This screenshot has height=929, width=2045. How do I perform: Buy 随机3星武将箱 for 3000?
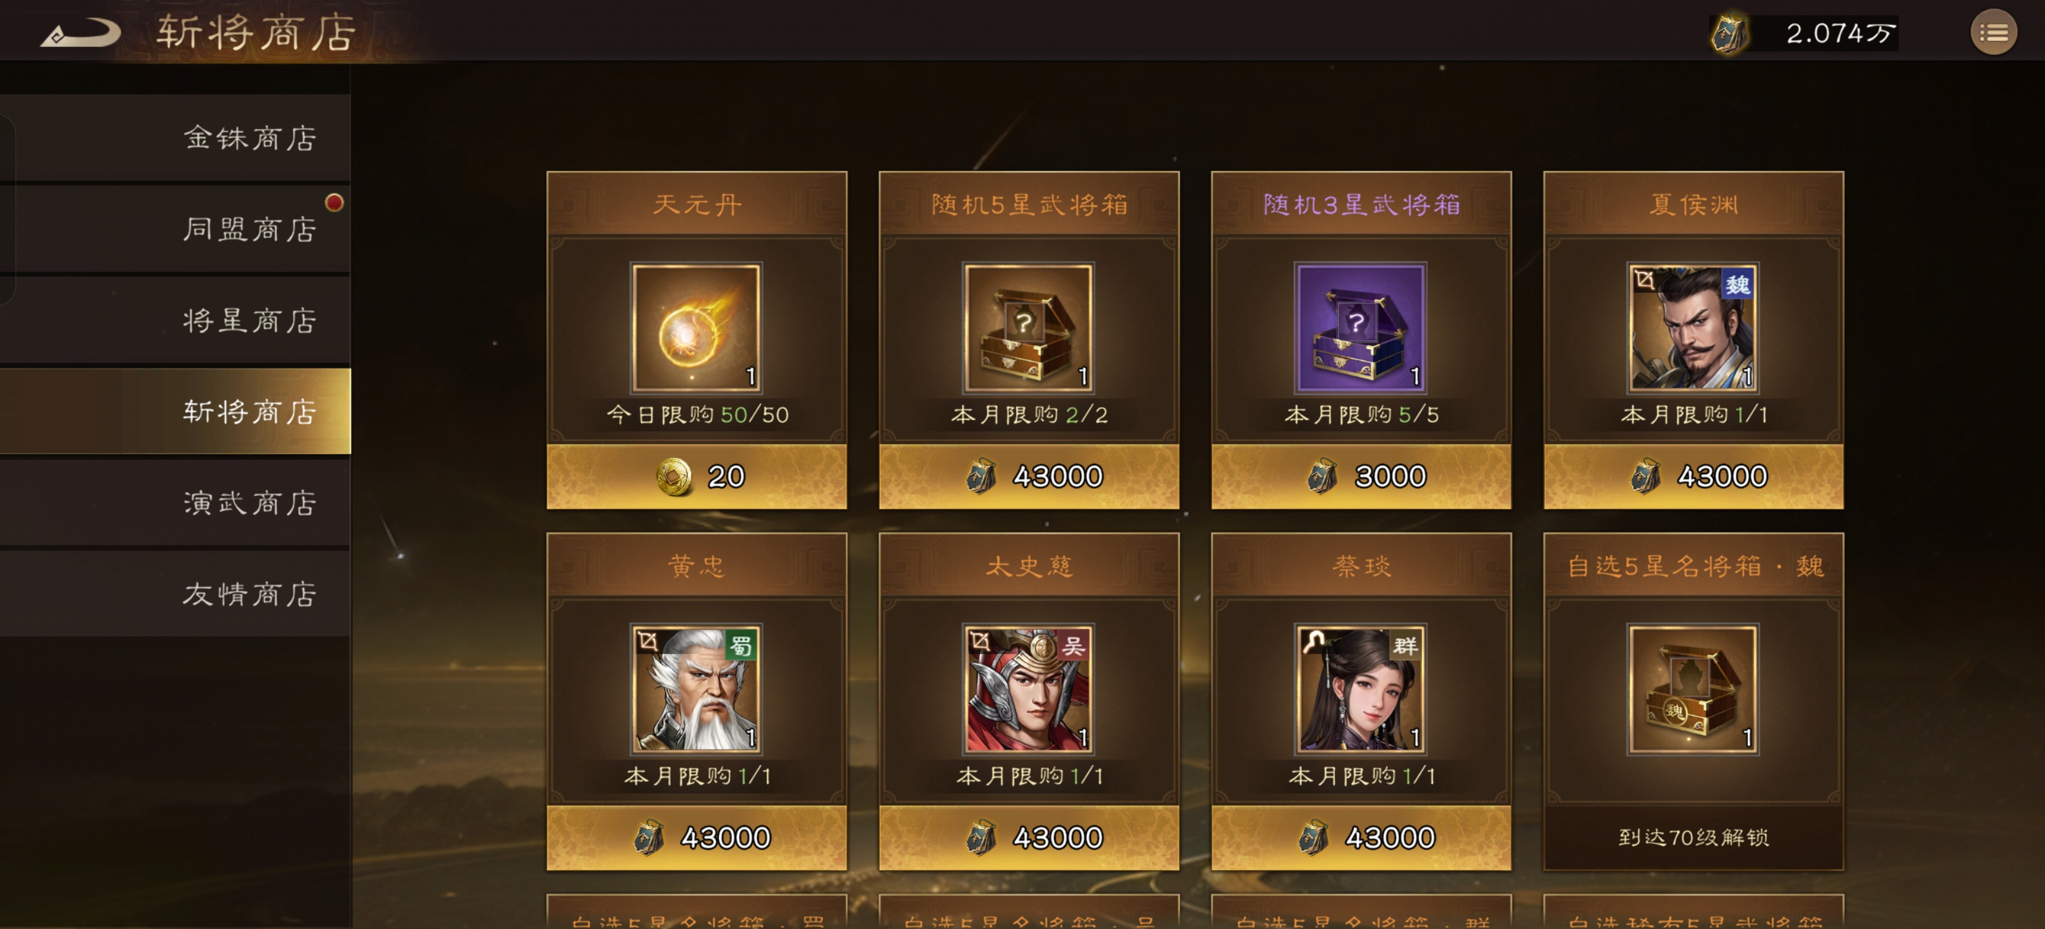point(1361,476)
